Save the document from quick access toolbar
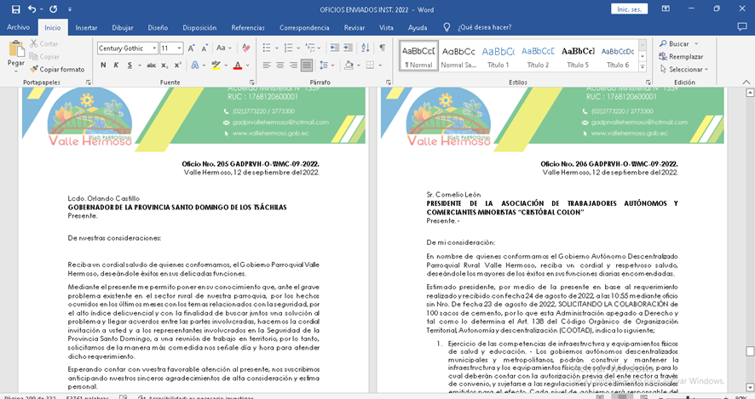The width and height of the screenshot is (755, 399). point(15,9)
